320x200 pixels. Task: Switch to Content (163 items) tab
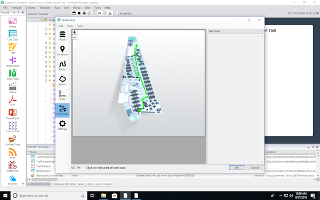point(39,184)
